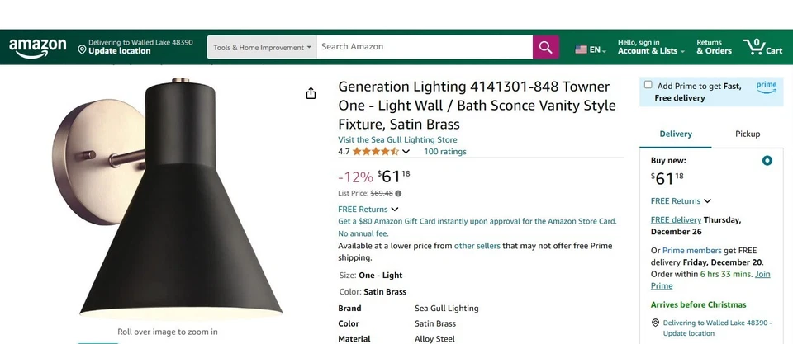Click the US flag language icon
The image size is (793, 344).
coord(582,49)
